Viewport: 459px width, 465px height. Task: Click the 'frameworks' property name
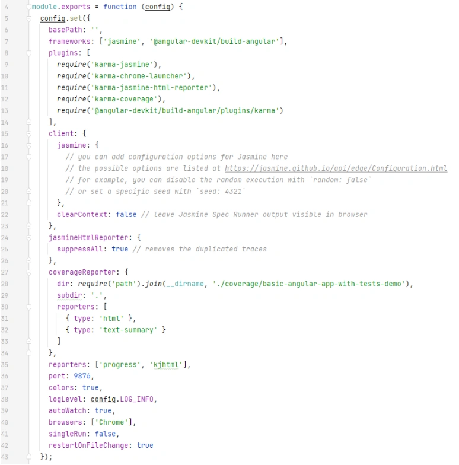[69, 42]
